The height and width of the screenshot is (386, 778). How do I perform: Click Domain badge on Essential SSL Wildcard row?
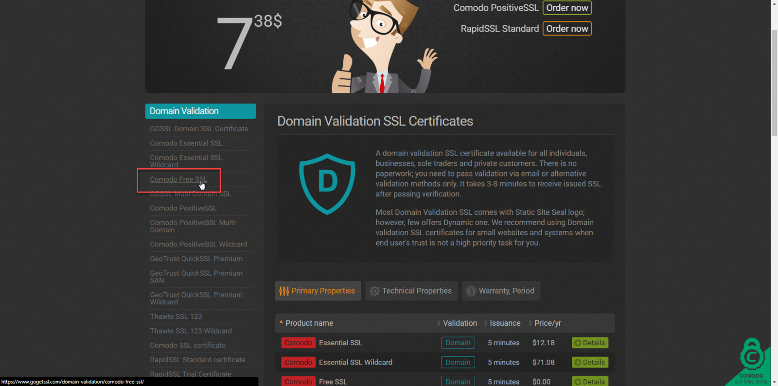[x=458, y=362]
